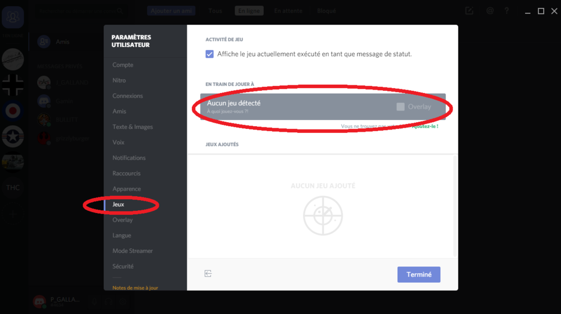Image resolution: width=561 pixels, height=314 pixels.
Task: Toggle the headphones deafen icon
Action: pyautogui.click(x=109, y=302)
